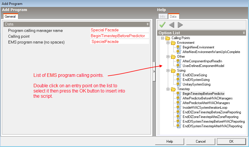This screenshot has width=249, height=147.
Task: Collapse the Timestep tree node
Action: click(x=168, y=89)
